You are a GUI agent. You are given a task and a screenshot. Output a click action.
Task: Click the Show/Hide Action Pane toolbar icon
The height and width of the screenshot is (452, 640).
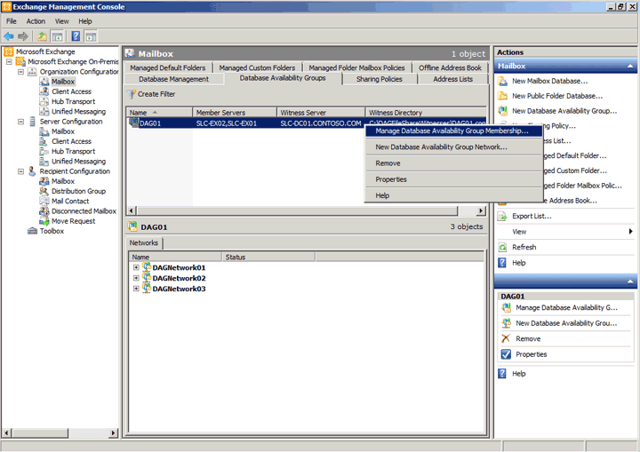pos(91,36)
